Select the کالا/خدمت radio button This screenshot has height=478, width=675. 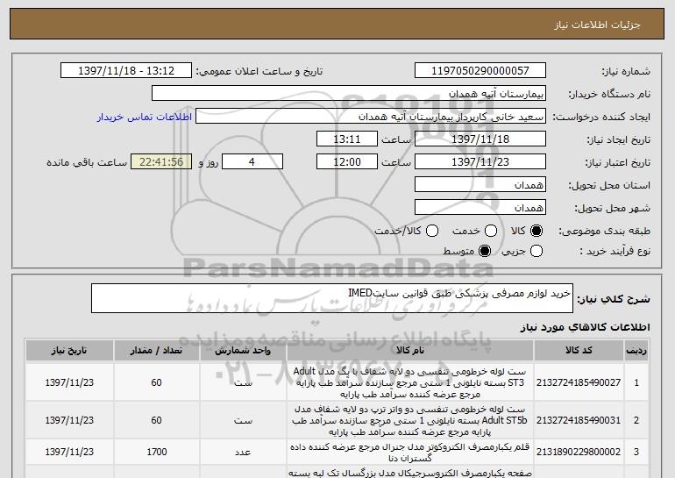click(x=432, y=231)
